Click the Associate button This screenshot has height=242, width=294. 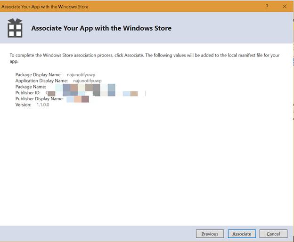pos(242,234)
